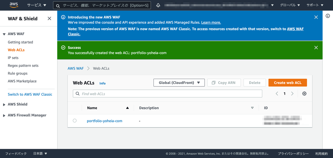This screenshot has height=158, width=333.
Task: Open the portfolio-yoheia-com web ACL
Action: click(104, 121)
